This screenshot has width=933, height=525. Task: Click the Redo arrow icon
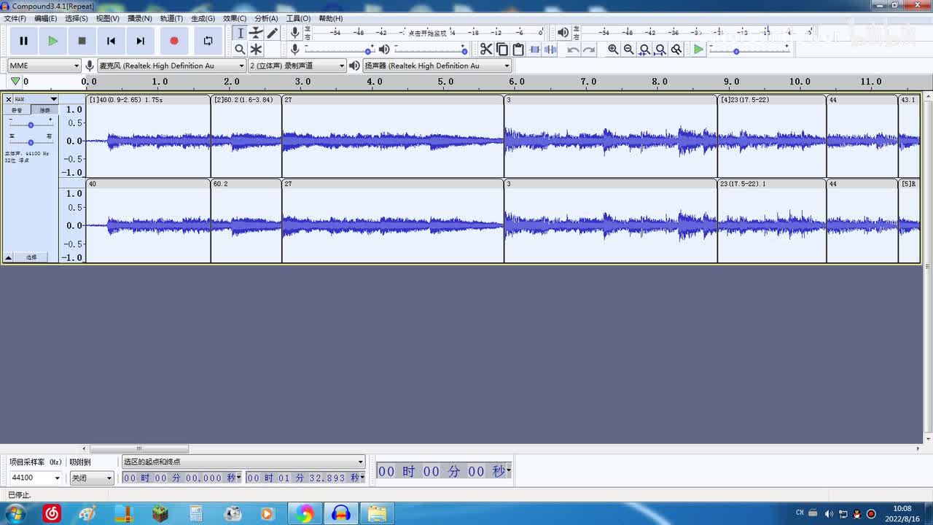[x=589, y=49]
